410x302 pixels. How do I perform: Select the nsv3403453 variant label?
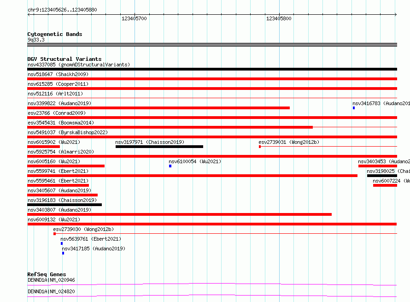(384, 161)
